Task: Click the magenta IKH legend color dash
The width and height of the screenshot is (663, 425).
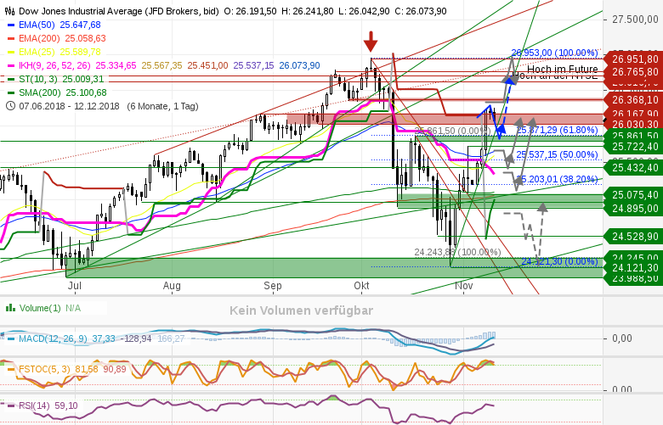Action: [x=11, y=65]
